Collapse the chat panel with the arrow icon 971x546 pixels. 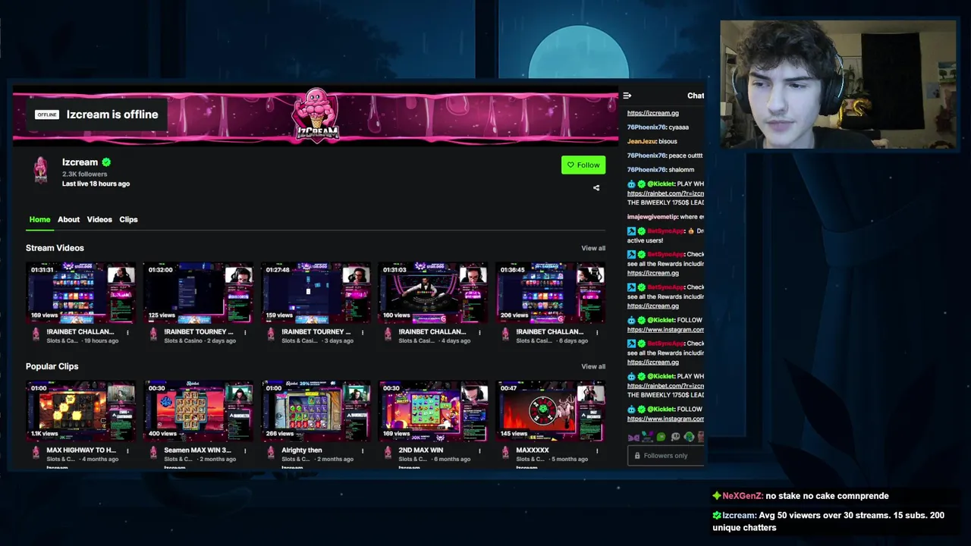627,96
